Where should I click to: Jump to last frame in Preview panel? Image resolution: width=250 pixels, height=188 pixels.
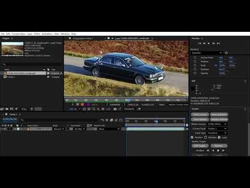tap(218, 43)
